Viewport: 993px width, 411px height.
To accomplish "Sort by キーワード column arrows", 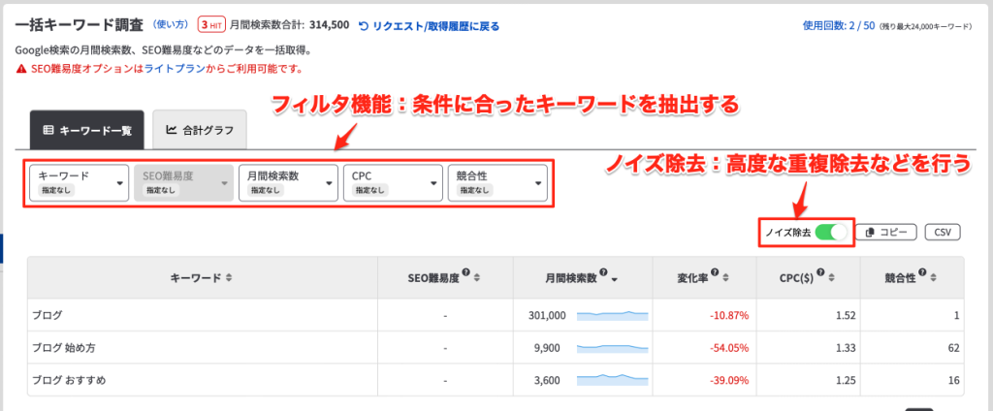I will click(229, 278).
